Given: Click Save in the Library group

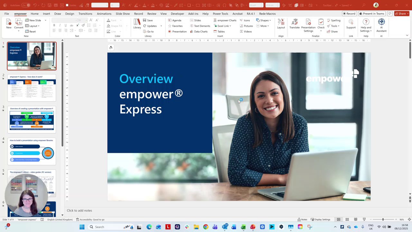Looking at the screenshot, I should point(148,20).
